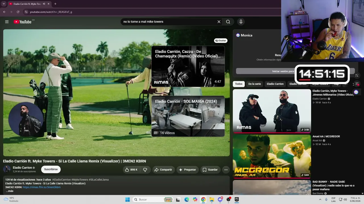Screen dimensions: 364x204
Task: Open Discord from the taskbar
Action: pos(220,199)
